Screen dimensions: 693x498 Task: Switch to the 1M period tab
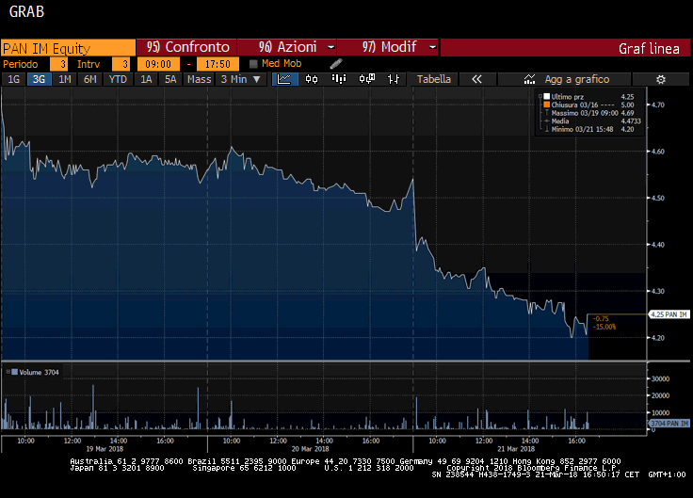pyautogui.click(x=65, y=79)
